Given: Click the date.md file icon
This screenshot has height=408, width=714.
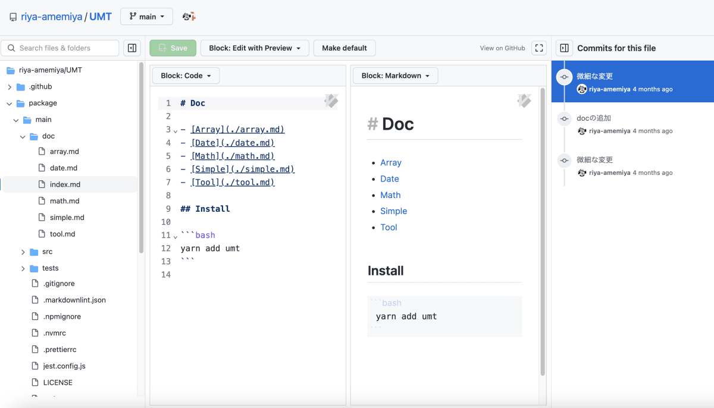Looking at the screenshot, I should pos(42,168).
